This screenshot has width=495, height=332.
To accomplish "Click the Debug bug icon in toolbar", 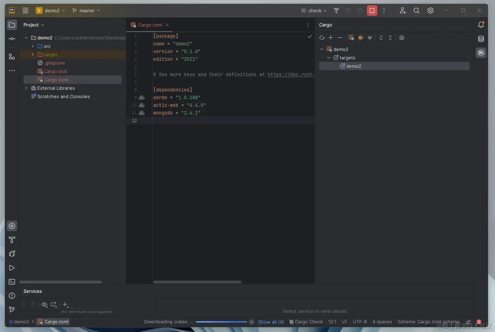I will click(x=360, y=10).
